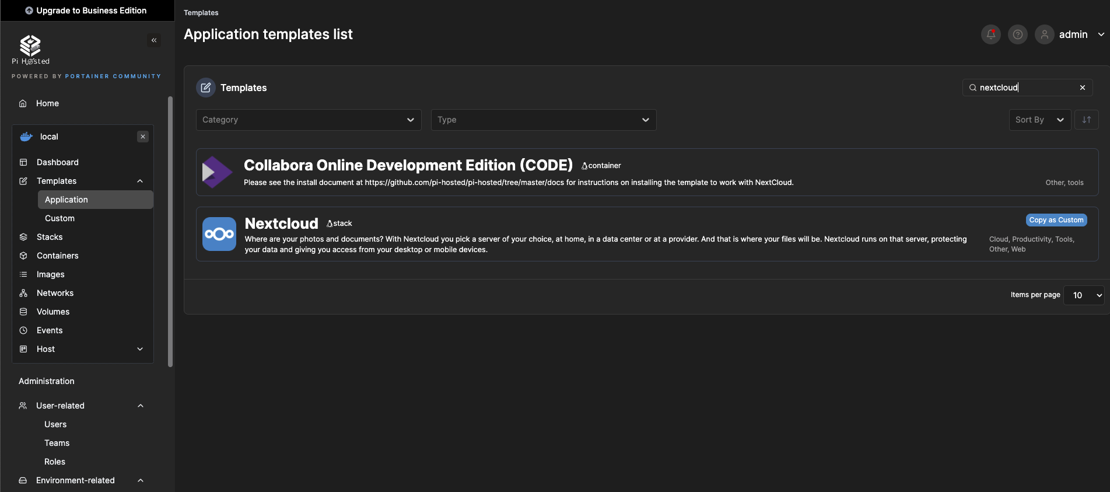Click the Nextcloud template logo

tap(219, 234)
